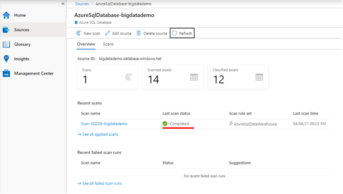Viewport: 343px width, 194px height.
Task: Click the Scanned assets table icon
Action: point(194,77)
